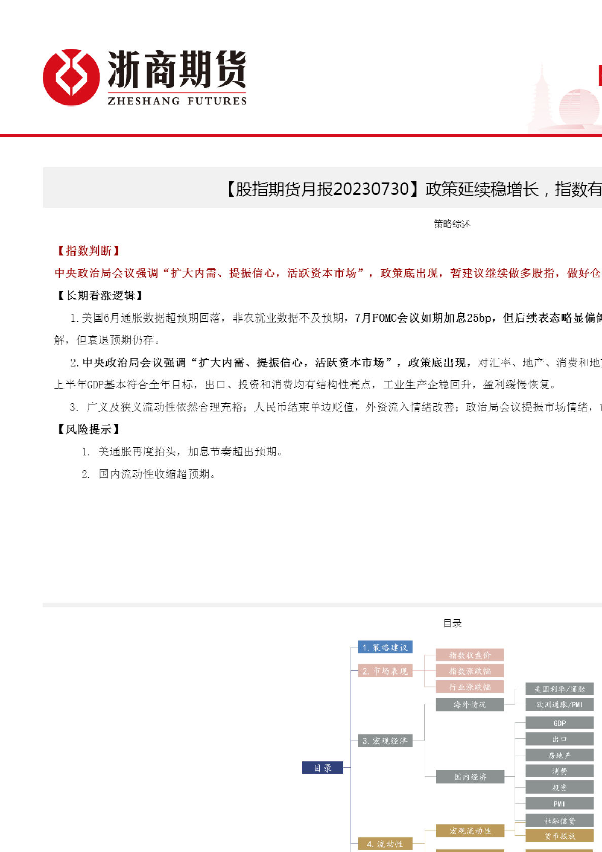This screenshot has width=602, height=852.
Task: Click the 浙商期货 company name in header
Action: coord(177,69)
